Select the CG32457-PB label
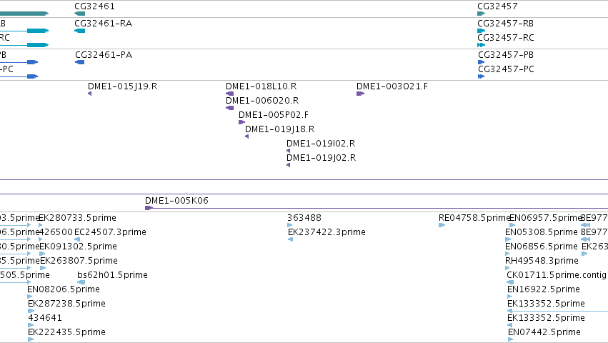The image size is (608, 343). tap(506, 55)
